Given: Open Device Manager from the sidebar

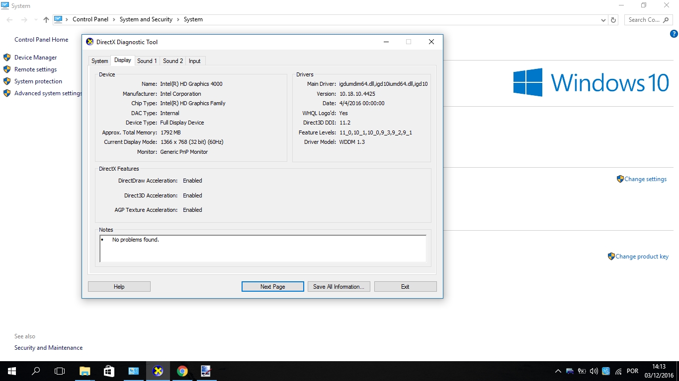Looking at the screenshot, I should [36, 58].
